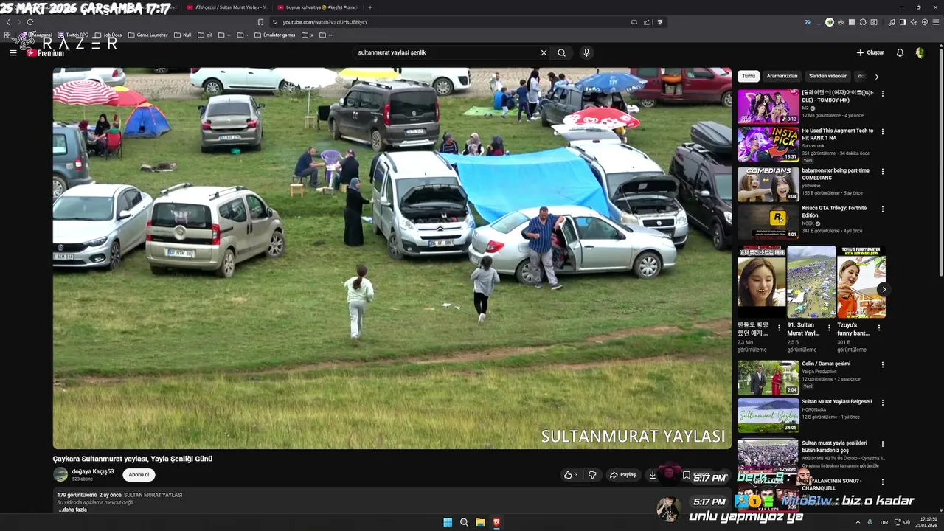The width and height of the screenshot is (944, 531).
Task: Open Job Docs bookmark folder
Action: point(108,35)
